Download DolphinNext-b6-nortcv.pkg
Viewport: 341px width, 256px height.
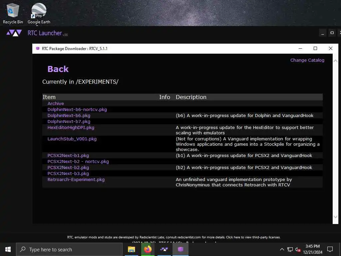[77, 109]
